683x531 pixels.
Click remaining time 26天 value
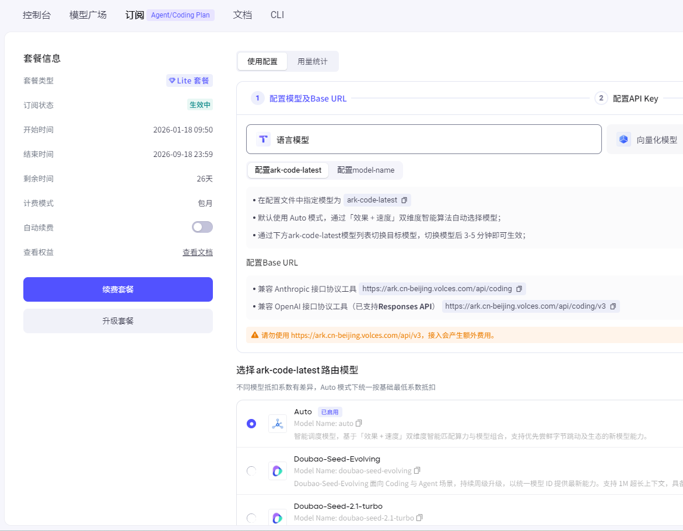(x=205, y=179)
